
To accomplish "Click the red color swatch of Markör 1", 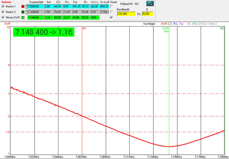I will pos(23,7).
